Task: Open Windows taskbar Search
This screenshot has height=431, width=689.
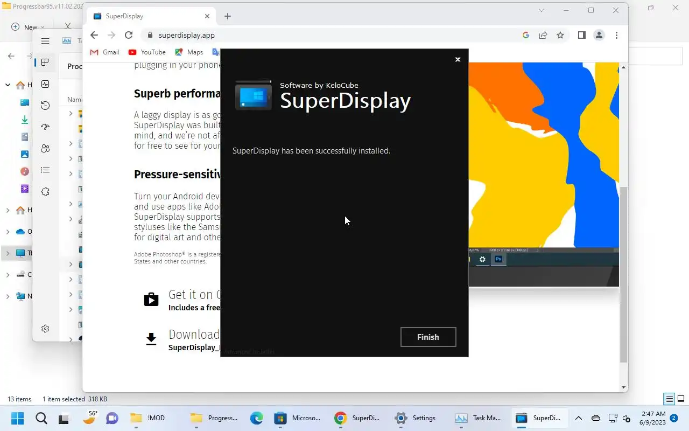Action: 41,418
